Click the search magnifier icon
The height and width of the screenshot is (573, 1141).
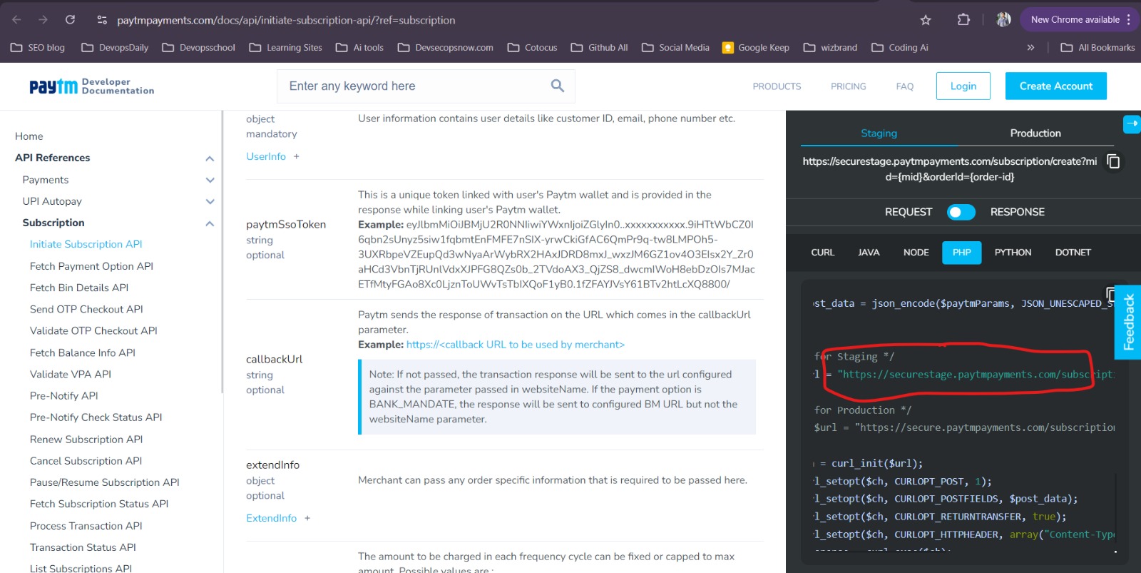[x=558, y=86]
